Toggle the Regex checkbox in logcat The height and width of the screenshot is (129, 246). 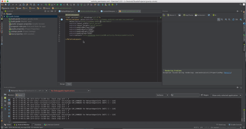[202, 95]
